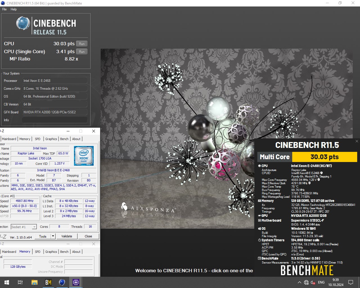
Task: Open BenchMate from the taskbar
Action: tap(48, 282)
